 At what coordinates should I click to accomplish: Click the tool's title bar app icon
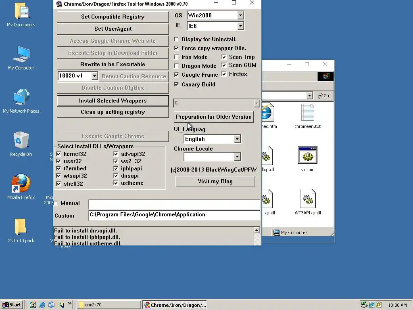(59, 4)
